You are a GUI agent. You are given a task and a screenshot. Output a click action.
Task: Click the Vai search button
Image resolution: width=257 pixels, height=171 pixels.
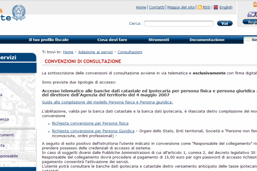coord(225,24)
